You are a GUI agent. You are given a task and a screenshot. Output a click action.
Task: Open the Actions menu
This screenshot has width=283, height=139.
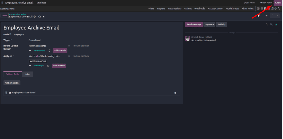click(x=188, y=9)
